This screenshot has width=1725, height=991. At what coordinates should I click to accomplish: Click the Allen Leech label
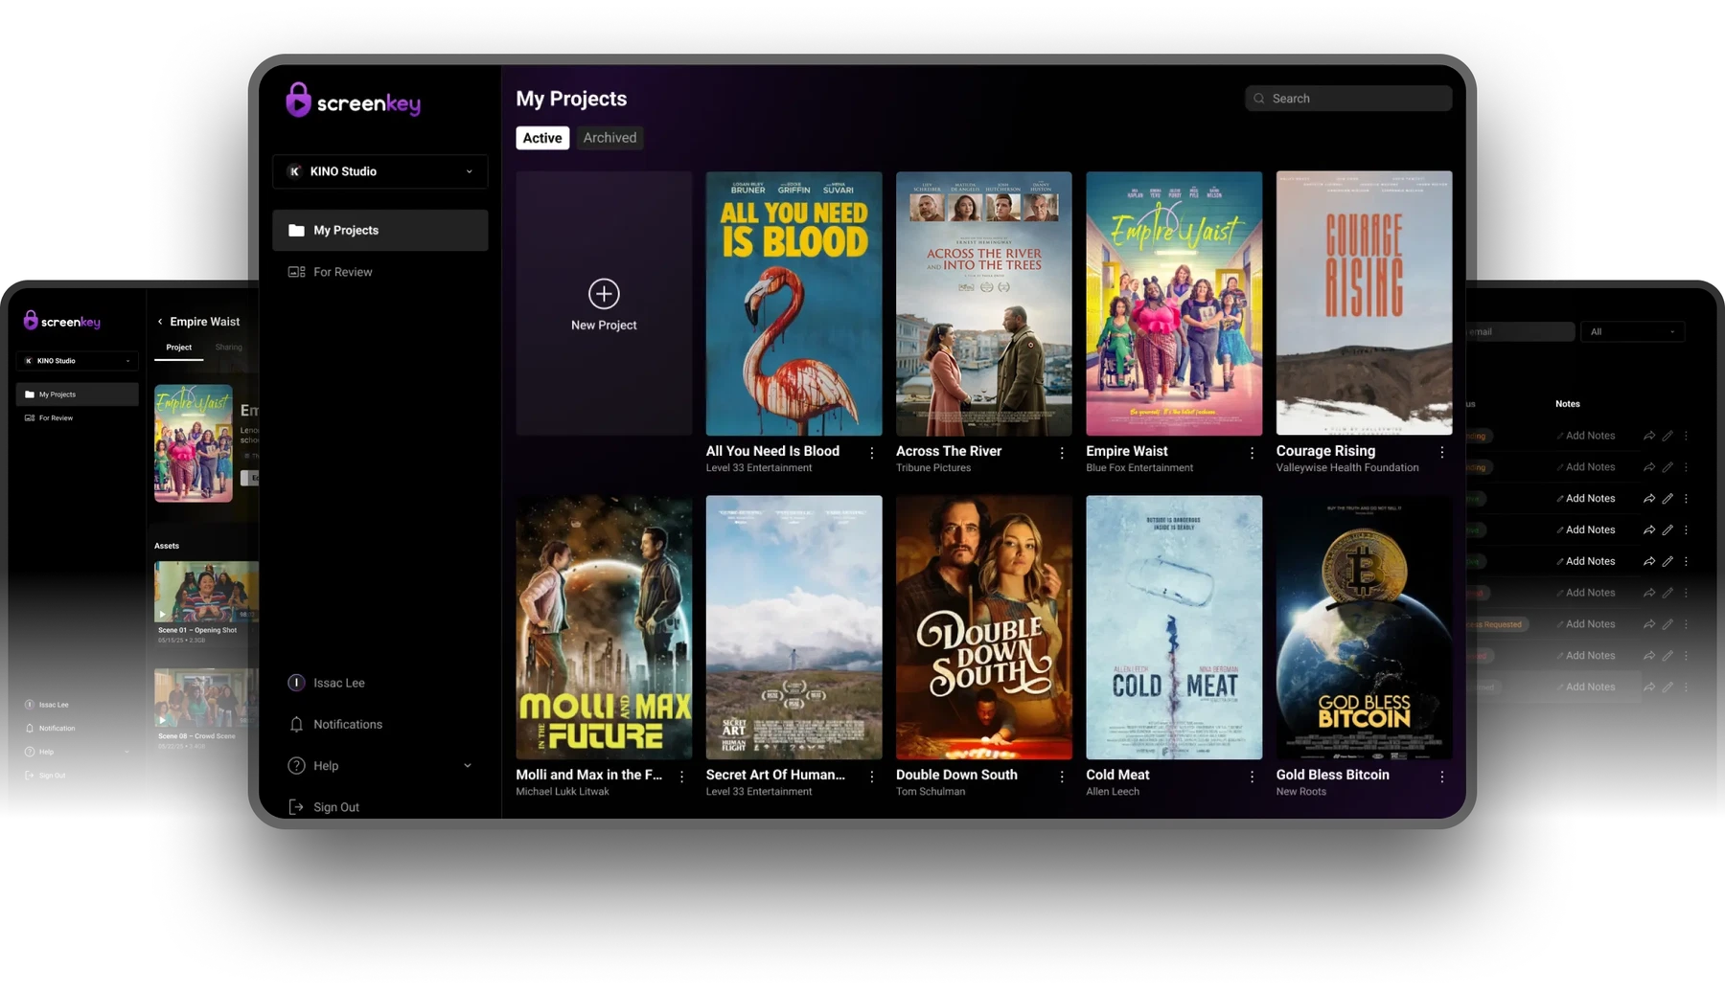[1113, 792]
